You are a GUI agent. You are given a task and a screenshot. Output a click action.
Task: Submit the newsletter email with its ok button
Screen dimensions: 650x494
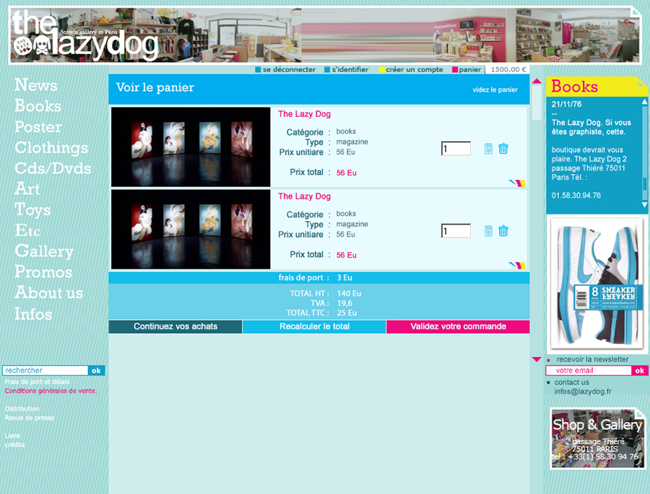640,370
